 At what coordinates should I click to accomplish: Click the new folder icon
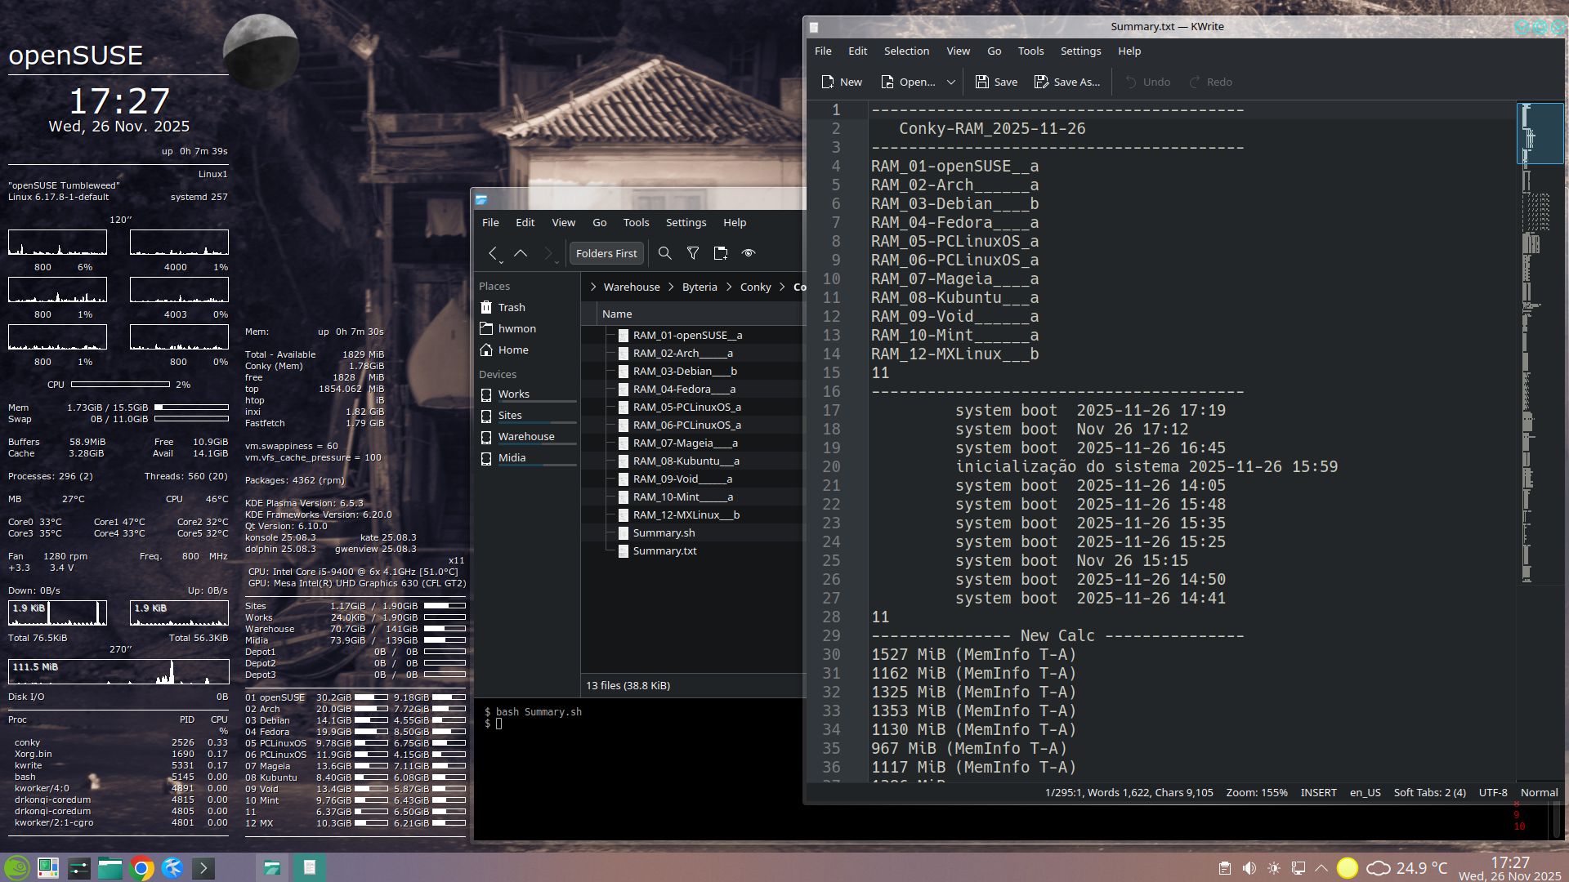[x=720, y=253]
